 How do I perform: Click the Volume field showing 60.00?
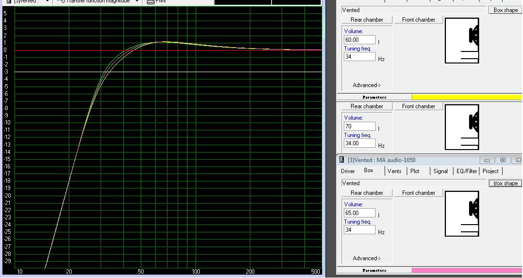(x=360, y=40)
